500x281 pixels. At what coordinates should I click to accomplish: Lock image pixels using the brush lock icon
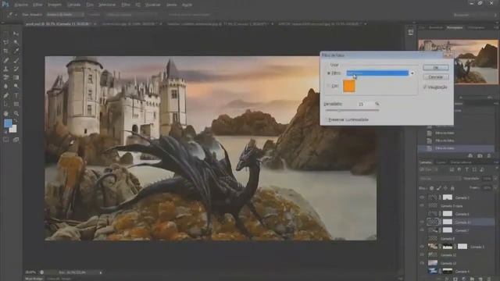(x=439, y=188)
